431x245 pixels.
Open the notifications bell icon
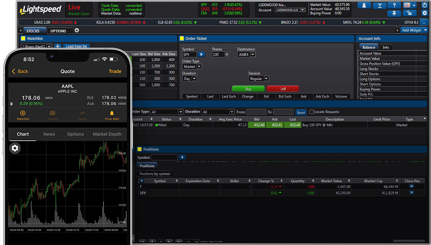pos(364,5)
